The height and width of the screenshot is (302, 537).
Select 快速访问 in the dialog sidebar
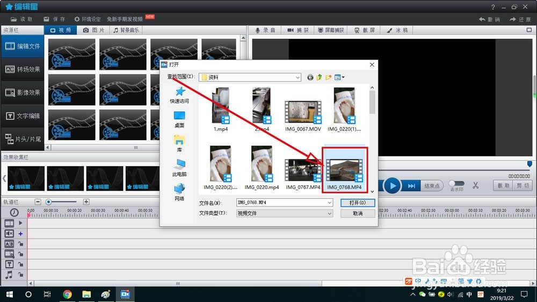click(x=179, y=95)
